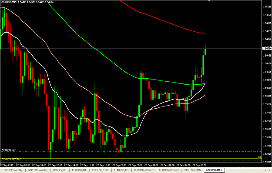The width and height of the screenshot is (272, 173).
Task: Select the buy limit order label
Action: [11, 159]
